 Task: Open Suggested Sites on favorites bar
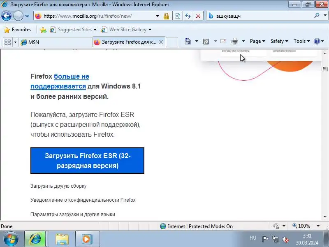tap(73, 30)
